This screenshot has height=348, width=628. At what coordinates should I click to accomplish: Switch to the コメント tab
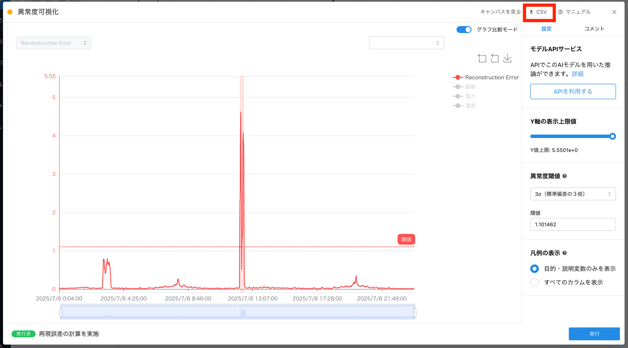(x=594, y=29)
